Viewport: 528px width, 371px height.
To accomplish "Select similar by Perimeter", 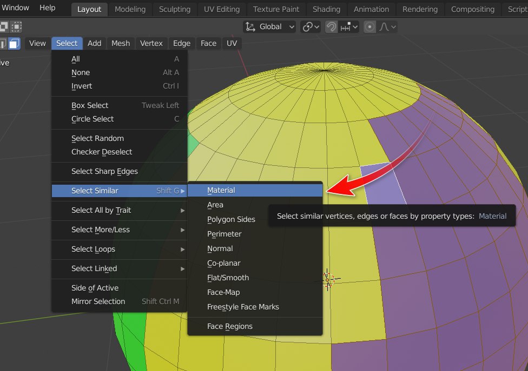I will (x=255, y=234).
